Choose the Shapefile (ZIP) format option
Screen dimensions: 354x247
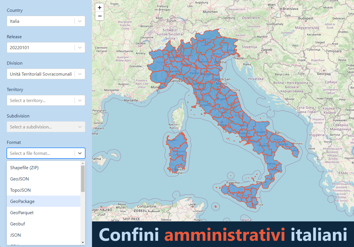[44, 167]
